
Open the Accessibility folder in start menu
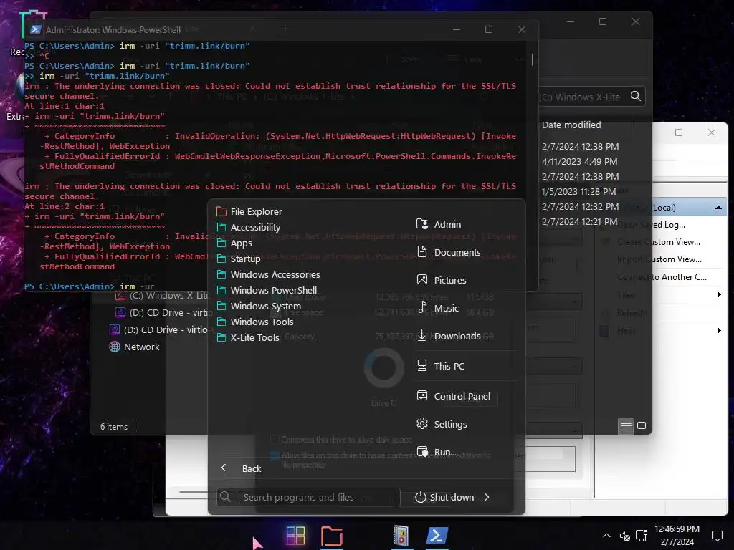(x=249, y=227)
